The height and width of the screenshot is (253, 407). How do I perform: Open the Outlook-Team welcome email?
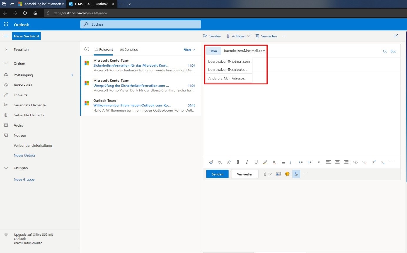click(141, 106)
